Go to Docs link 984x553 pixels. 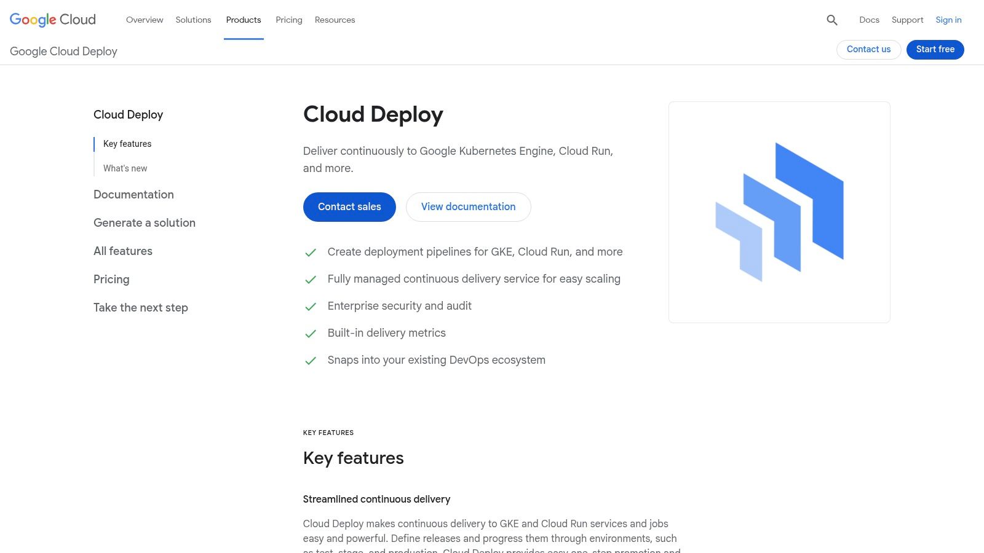click(x=869, y=20)
